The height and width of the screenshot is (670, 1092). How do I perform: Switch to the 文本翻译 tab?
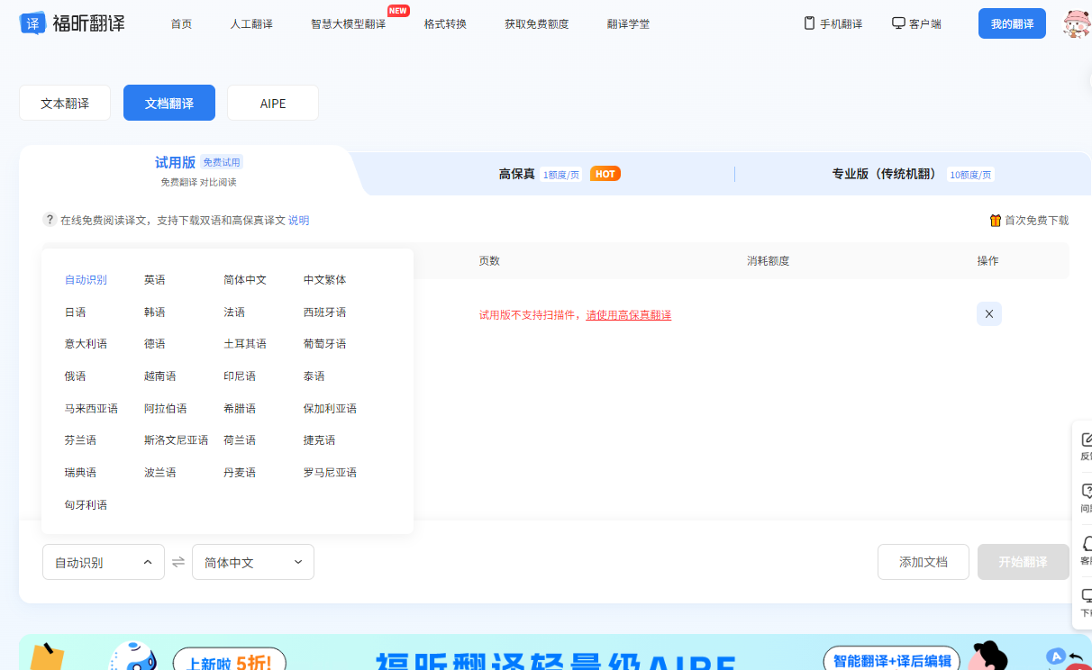pyautogui.click(x=64, y=102)
